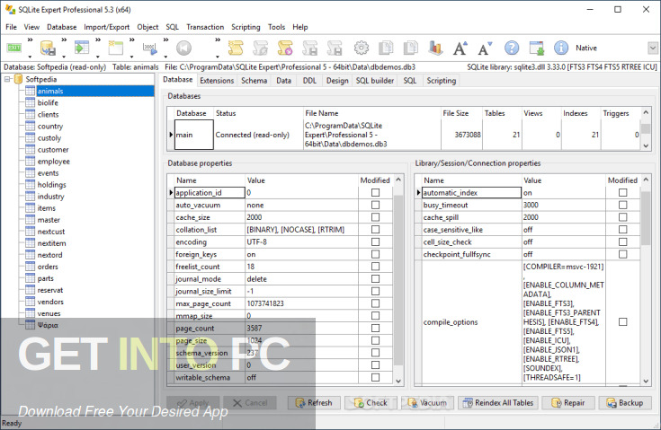Toggle Modified checkbox for busy_timeout
This screenshot has height=430, width=661.
pos(622,205)
